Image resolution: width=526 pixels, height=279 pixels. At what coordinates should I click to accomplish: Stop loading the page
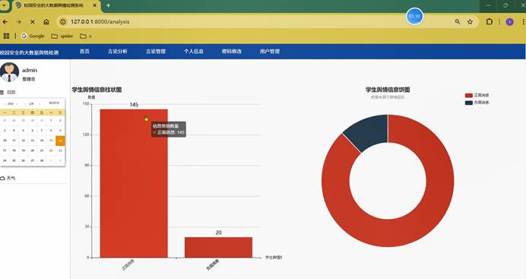[33, 22]
